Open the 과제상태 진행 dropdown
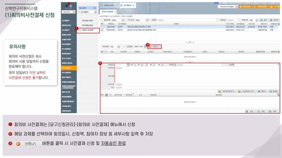Screen dimensions: 282x158 pyautogui.click(x=257, y=20)
